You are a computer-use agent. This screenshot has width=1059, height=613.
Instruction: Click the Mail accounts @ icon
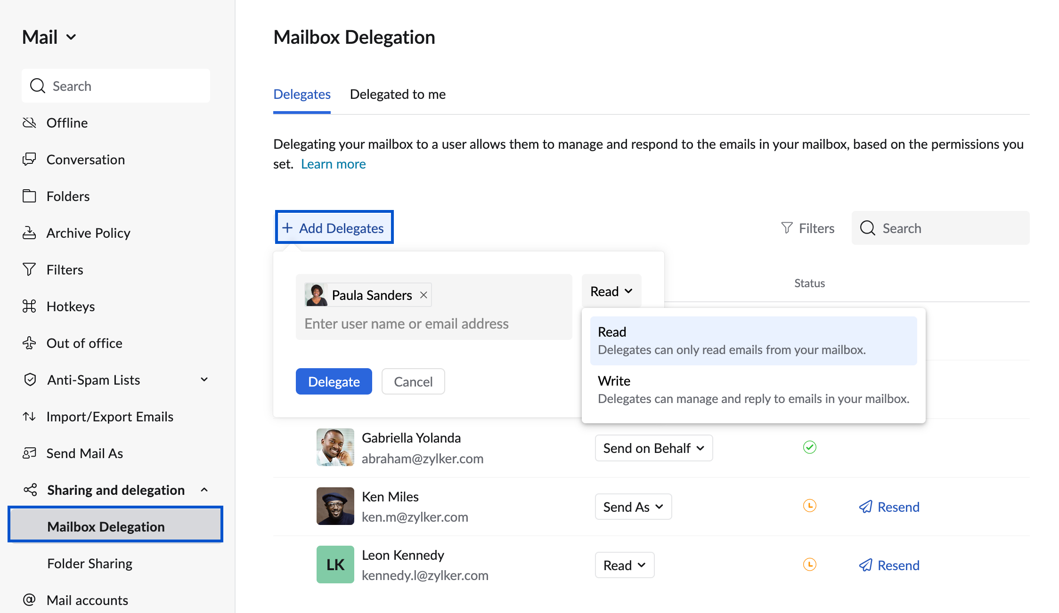[x=30, y=600]
